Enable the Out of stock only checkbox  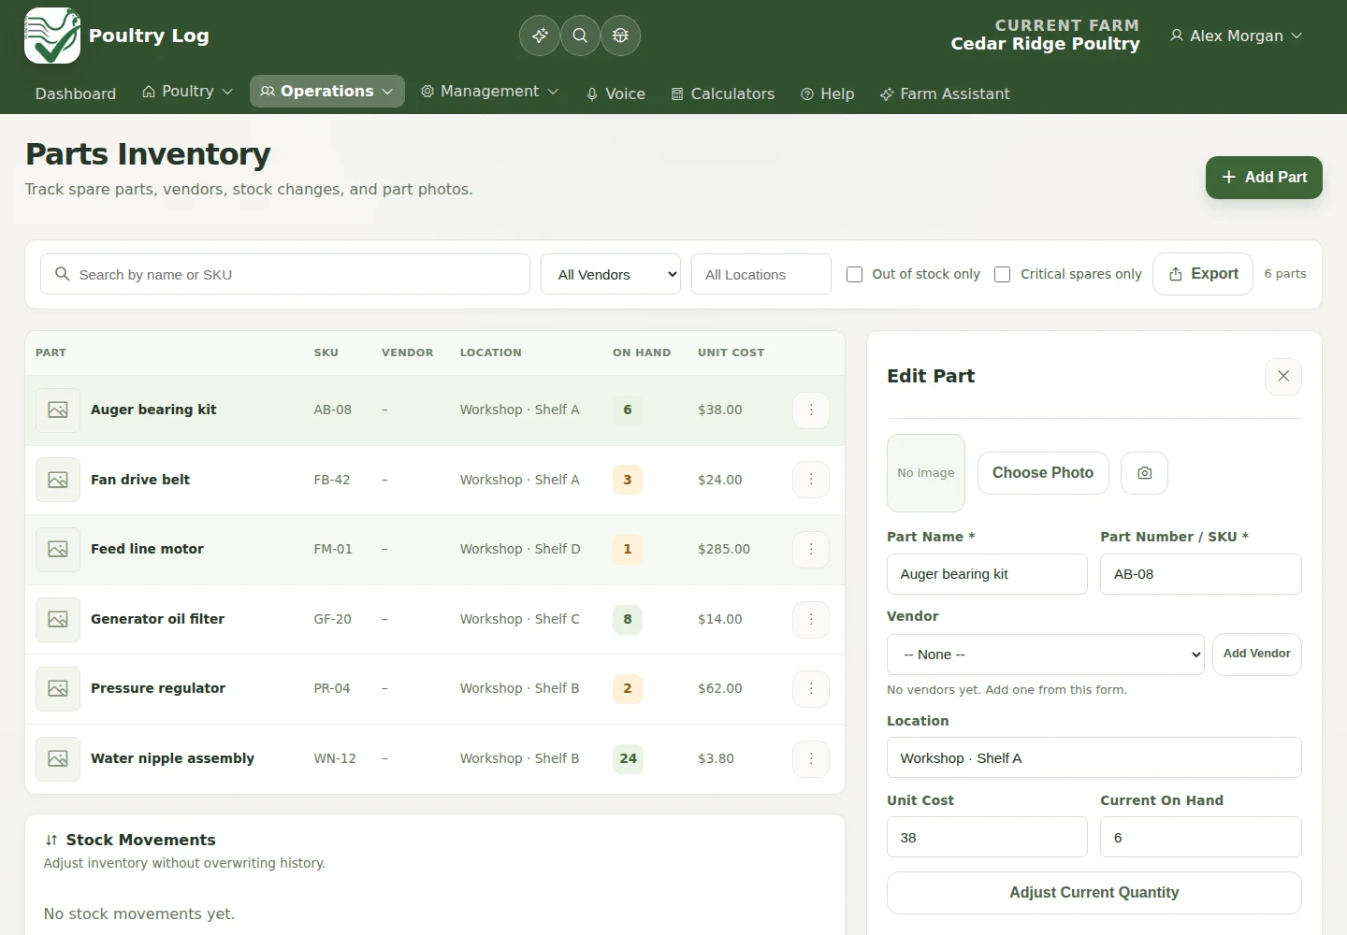(x=854, y=274)
